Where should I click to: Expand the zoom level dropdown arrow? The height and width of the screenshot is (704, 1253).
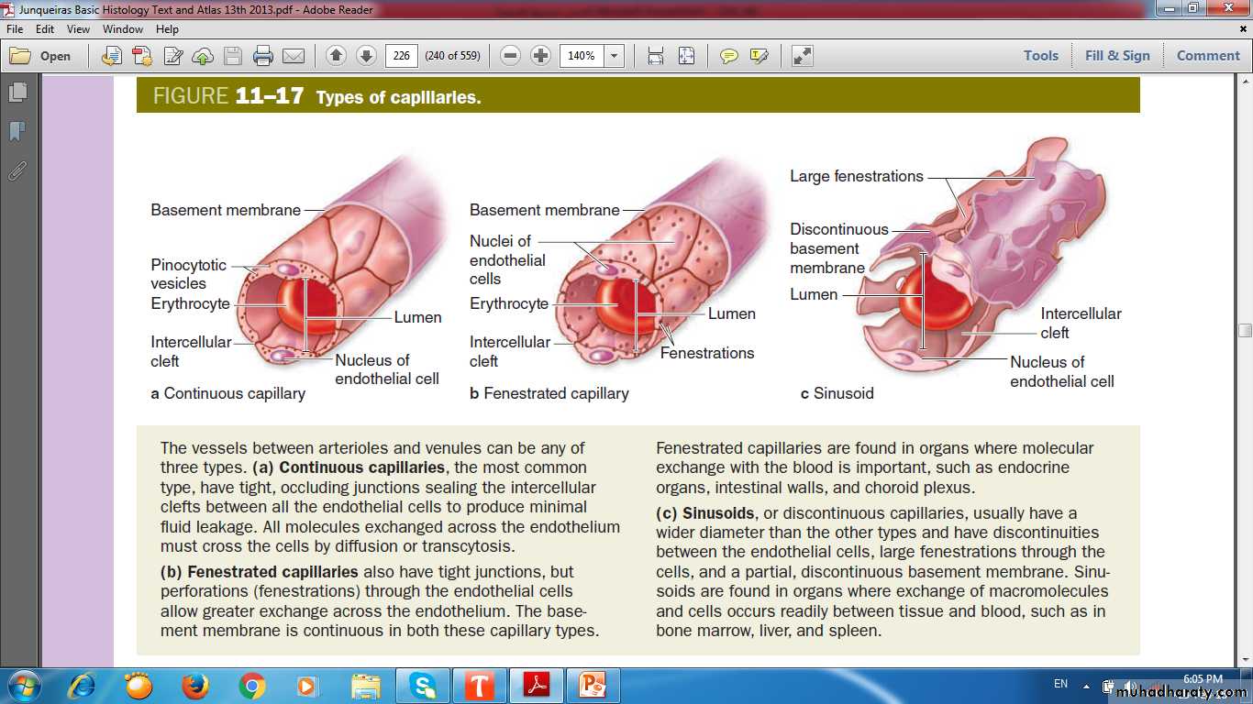(615, 56)
